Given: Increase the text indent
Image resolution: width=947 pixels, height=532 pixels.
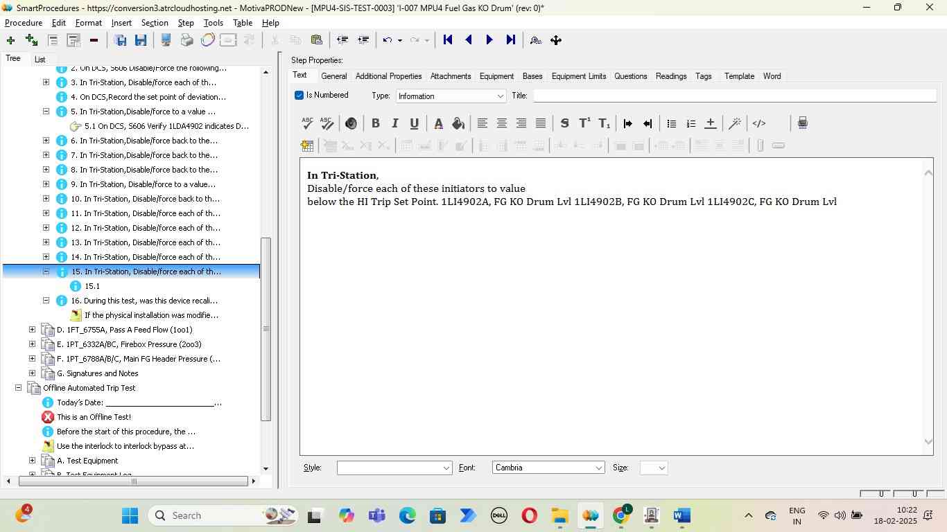Looking at the screenshot, I should coord(627,123).
